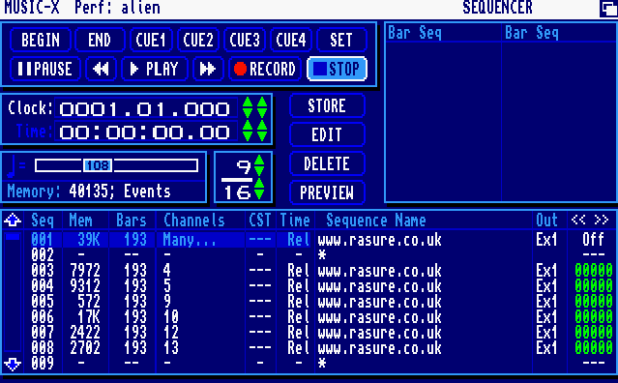Viewport: 618px width, 383px height.
Task: Click the sequence list scroll-down arrow
Action: click(13, 364)
